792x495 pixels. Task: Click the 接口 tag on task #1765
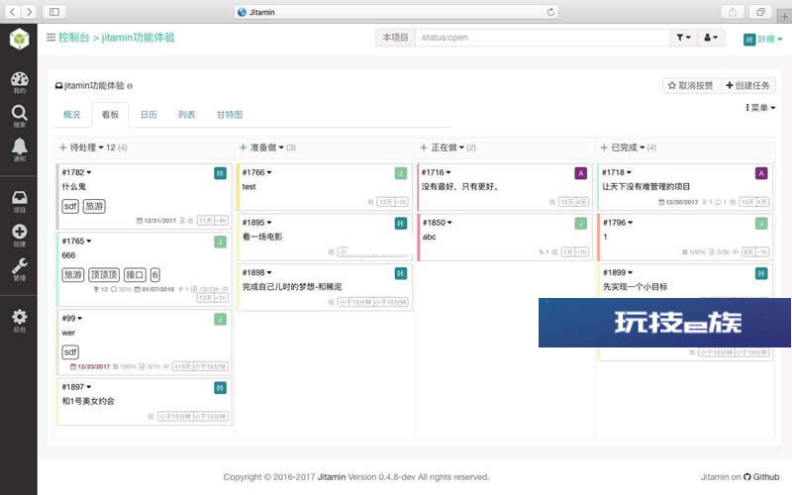[x=135, y=275]
